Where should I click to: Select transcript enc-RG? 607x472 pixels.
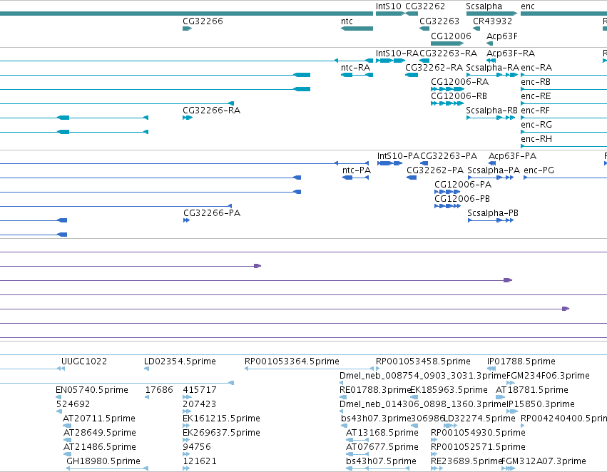pos(536,125)
